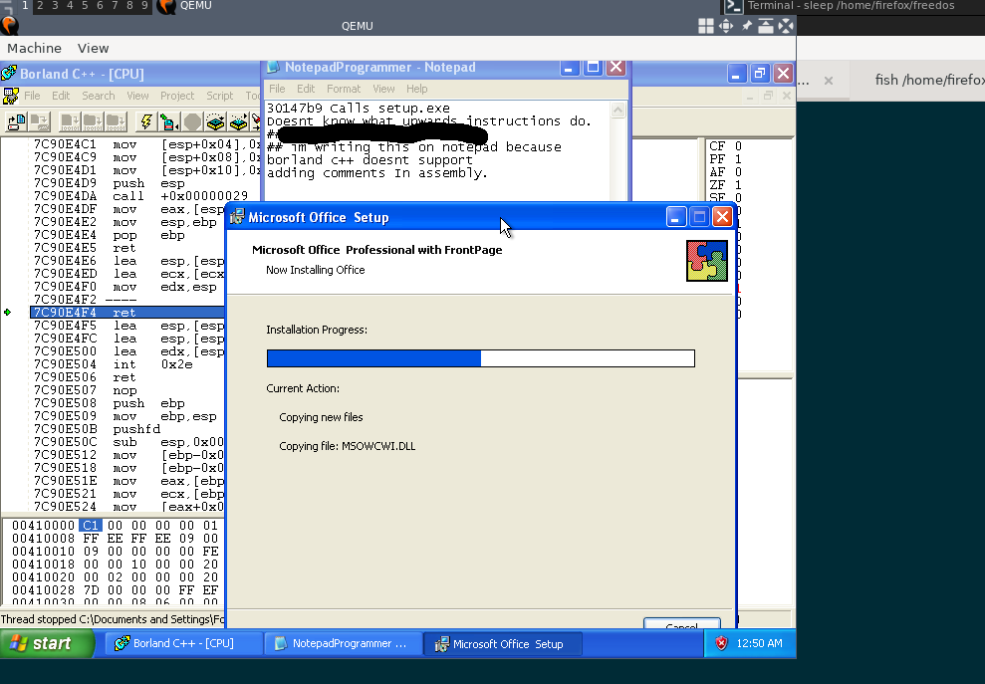Image resolution: width=985 pixels, height=684 pixels.
Task: Open the QEMU View menu
Action: click(93, 49)
